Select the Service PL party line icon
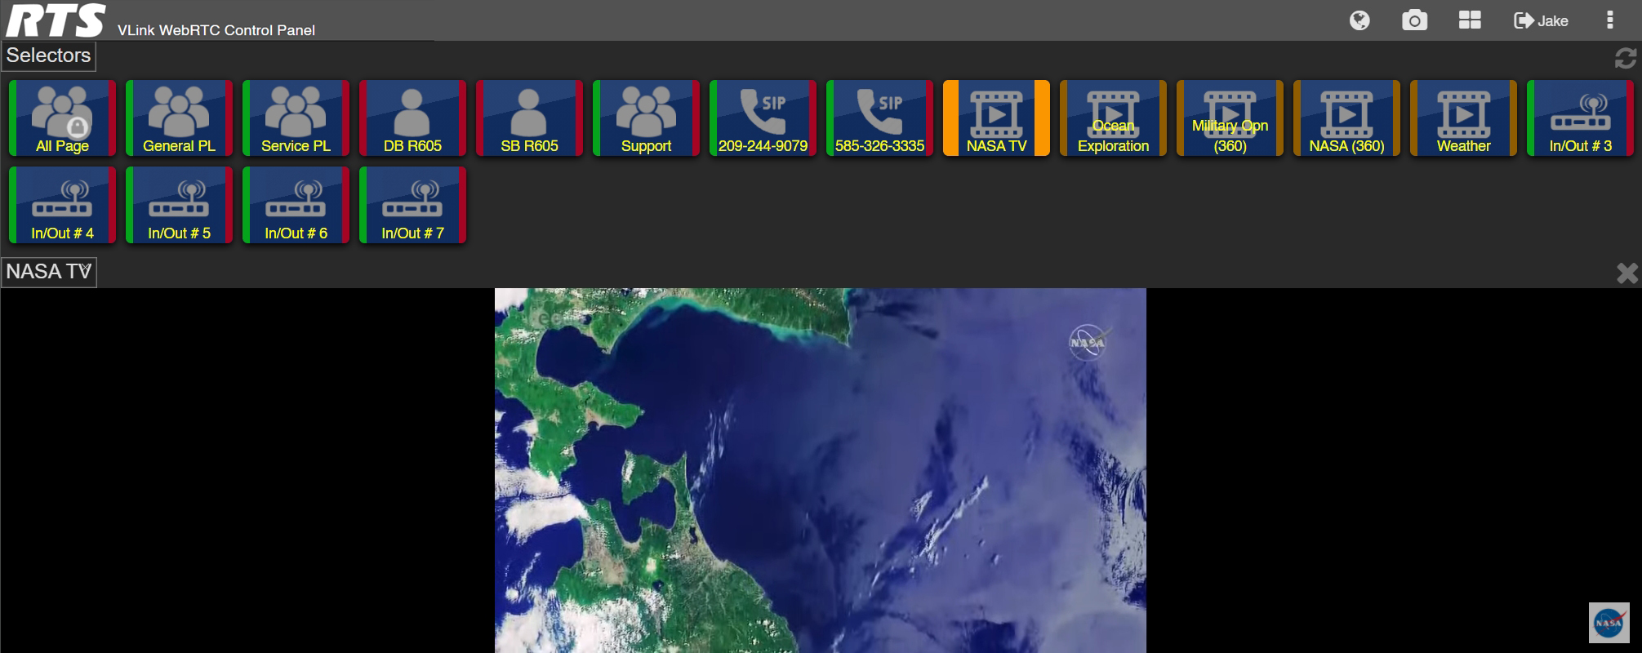1642x653 pixels. 296,118
